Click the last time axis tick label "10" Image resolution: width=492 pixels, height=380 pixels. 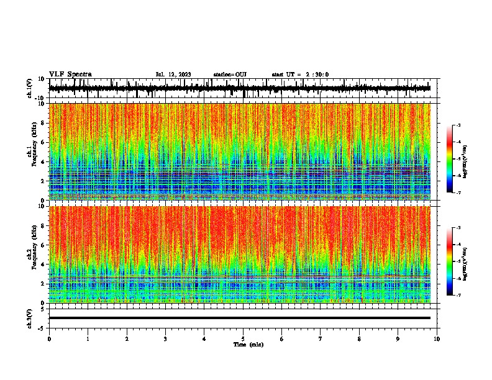click(x=437, y=339)
